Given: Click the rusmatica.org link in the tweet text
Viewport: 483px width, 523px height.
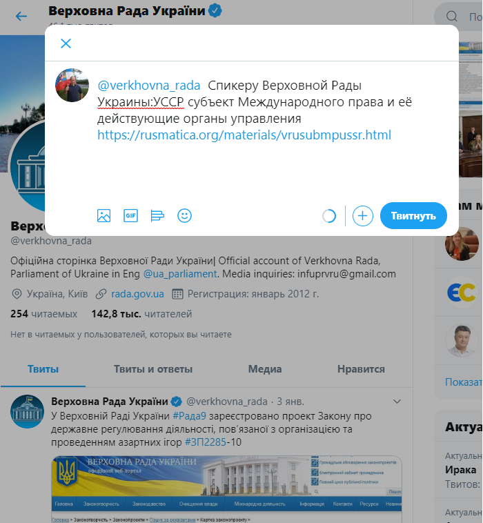Looking at the screenshot, I should tap(244, 135).
